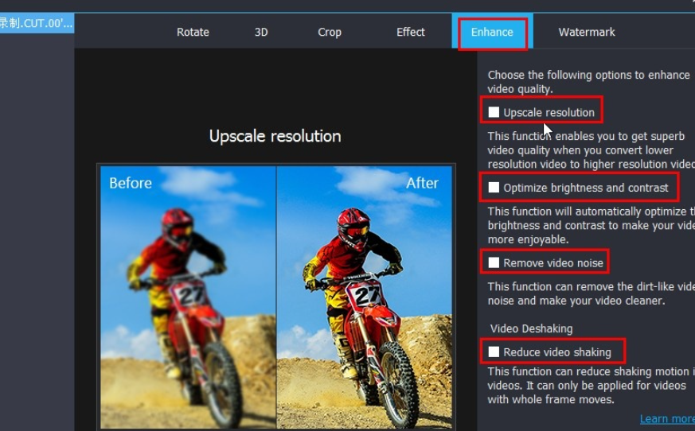
Task: Select the 录制.CUT video file entry
Action: (37, 23)
